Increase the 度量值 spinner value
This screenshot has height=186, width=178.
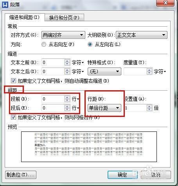149,70
